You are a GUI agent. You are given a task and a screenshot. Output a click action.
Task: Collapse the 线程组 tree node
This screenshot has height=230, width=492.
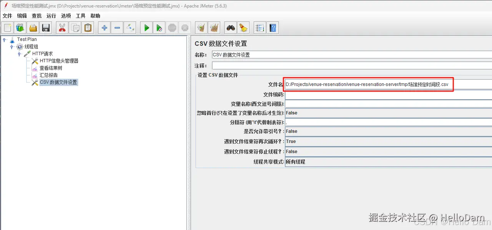point(12,46)
